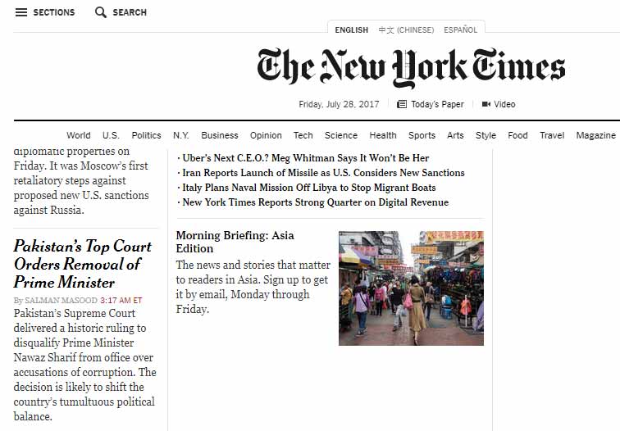Open the World section
Screen dimensions: 620x431
[79, 135]
